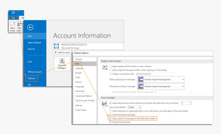Click the Microsoft Exchange account icon
The image size is (221, 134).
(56, 46)
